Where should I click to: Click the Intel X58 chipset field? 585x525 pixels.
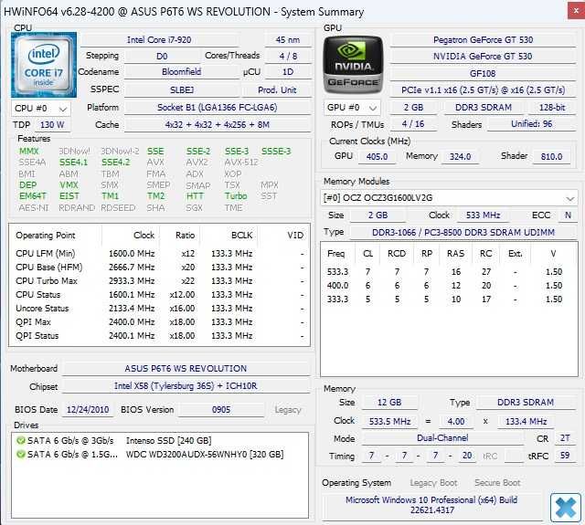point(186,386)
